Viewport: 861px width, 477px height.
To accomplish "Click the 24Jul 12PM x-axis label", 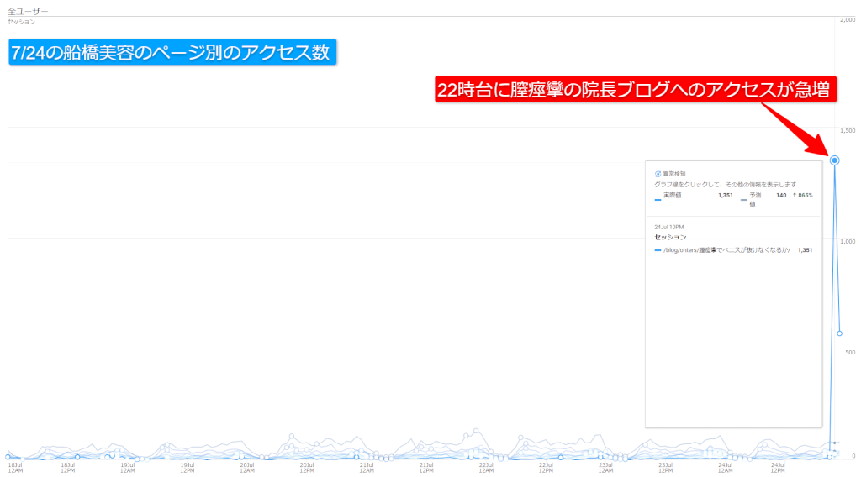I will (778, 468).
